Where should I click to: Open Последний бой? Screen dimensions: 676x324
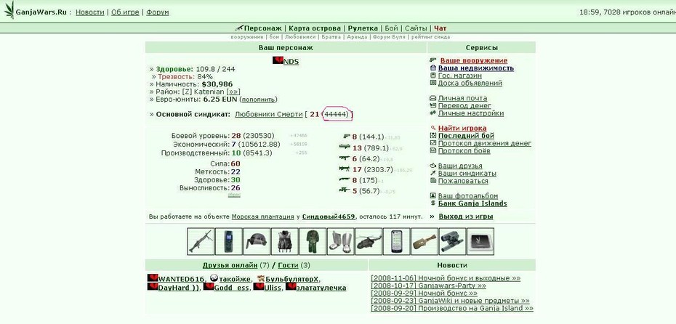466,136
